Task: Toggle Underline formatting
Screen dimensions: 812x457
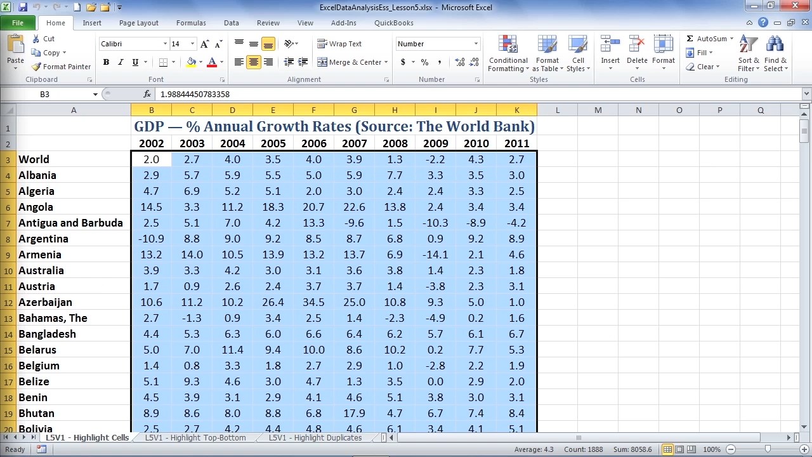Action: click(135, 62)
